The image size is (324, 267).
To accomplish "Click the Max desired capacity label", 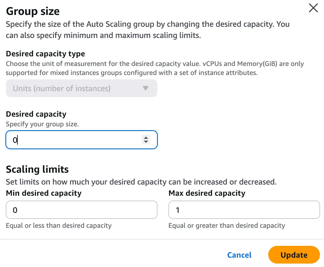I will (x=207, y=193).
